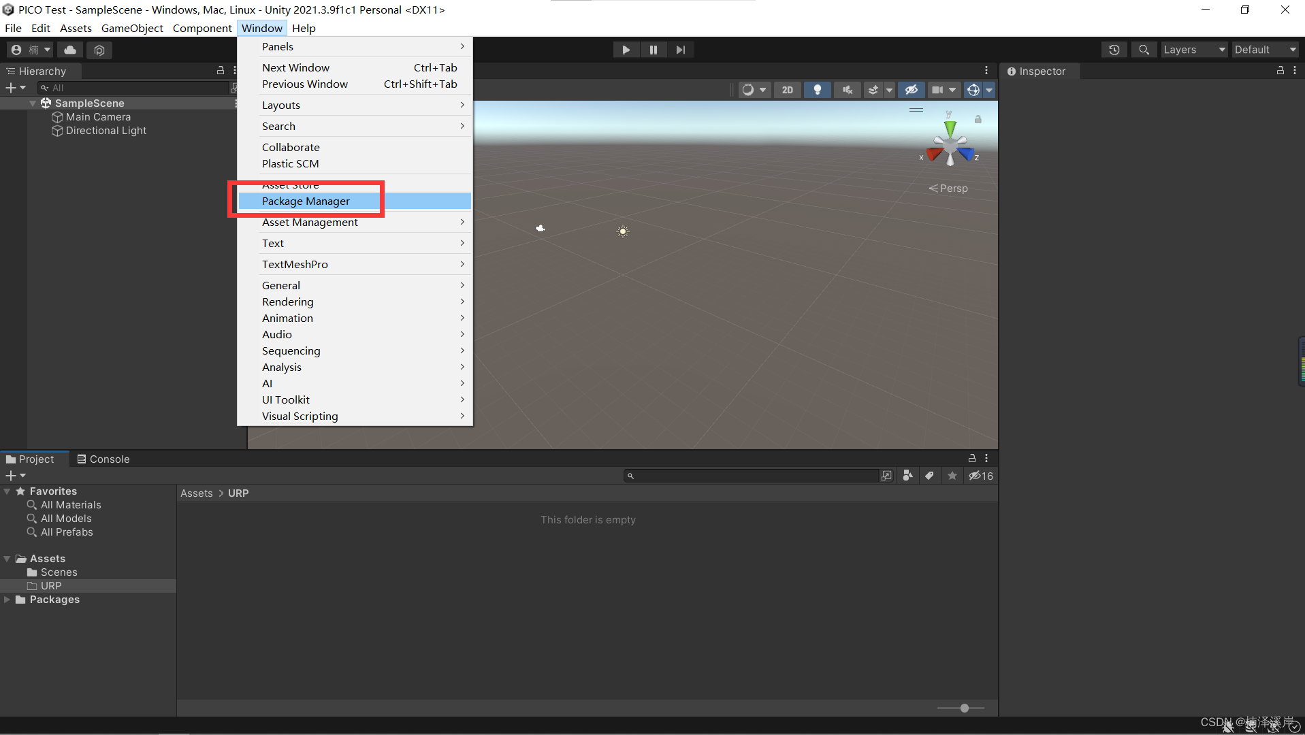
Task: Open the File menu
Action: click(13, 28)
